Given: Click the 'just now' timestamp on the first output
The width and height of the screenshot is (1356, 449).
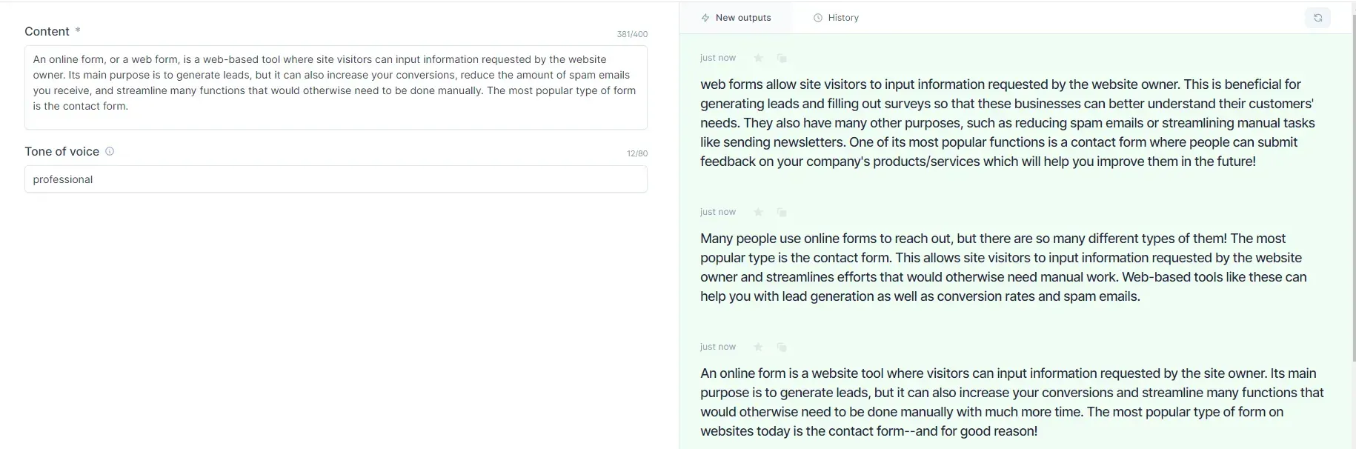Looking at the screenshot, I should [718, 58].
